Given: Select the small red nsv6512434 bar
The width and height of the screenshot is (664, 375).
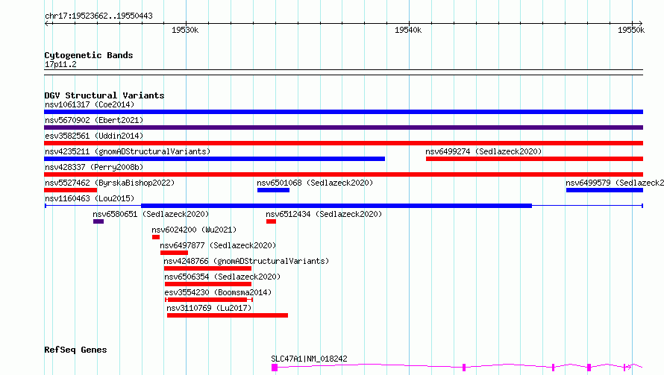Looking at the screenshot, I should click(x=271, y=221).
